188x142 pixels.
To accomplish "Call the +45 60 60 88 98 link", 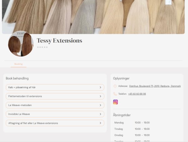I will pyautogui.click(x=137, y=94).
